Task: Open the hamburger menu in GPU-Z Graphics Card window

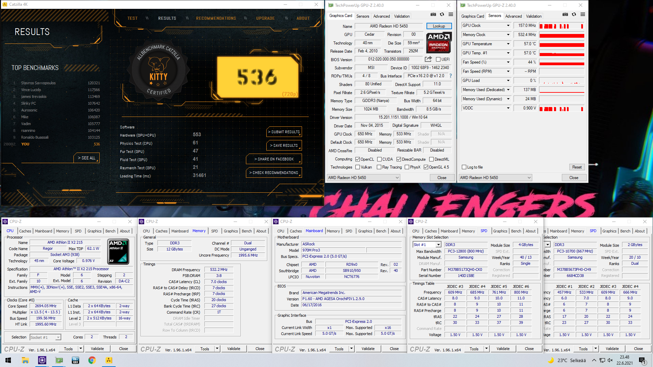Action: coord(451,15)
